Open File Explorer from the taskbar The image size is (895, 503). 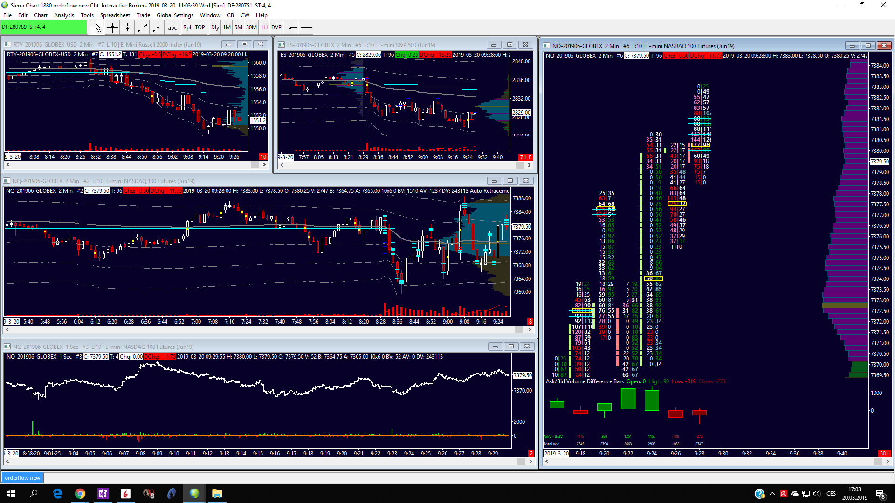(217, 494)
